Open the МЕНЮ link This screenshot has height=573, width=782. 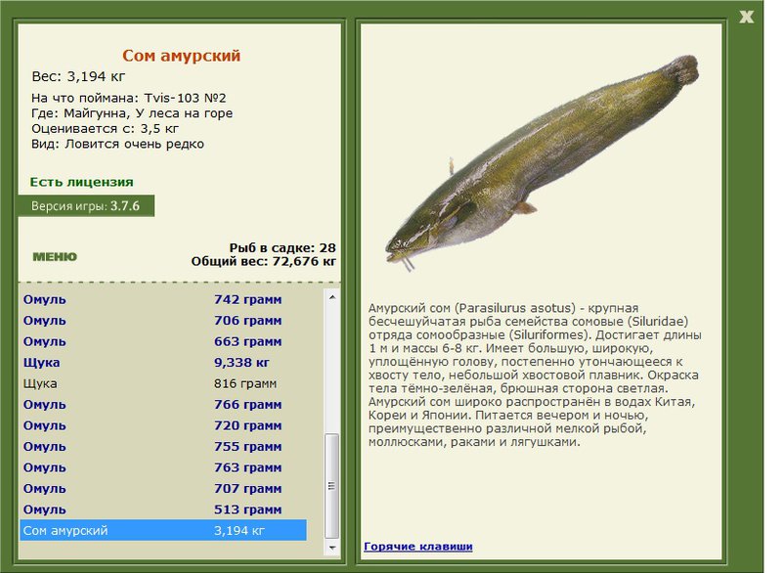(55, 257)
